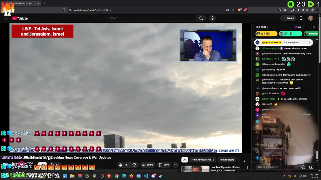Click @CherryCola.1 chat message
Viewport: 321px width, 180px height.
click(x=284, y=99)
